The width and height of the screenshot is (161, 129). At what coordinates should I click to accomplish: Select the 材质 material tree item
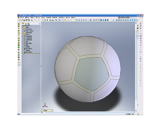(x=29, y=31)
